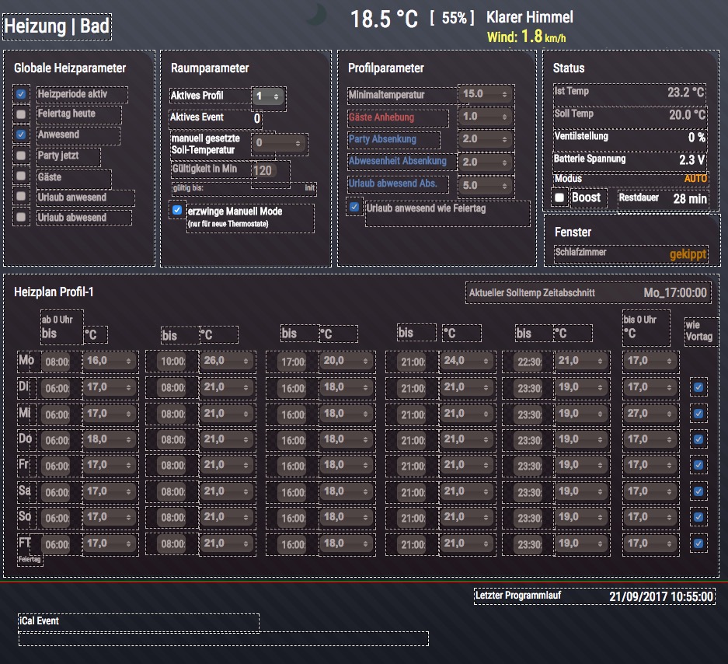Click the Ventilstellung 0 % value
The width and height of the screenshot is (728, 664).
[696, 137]
